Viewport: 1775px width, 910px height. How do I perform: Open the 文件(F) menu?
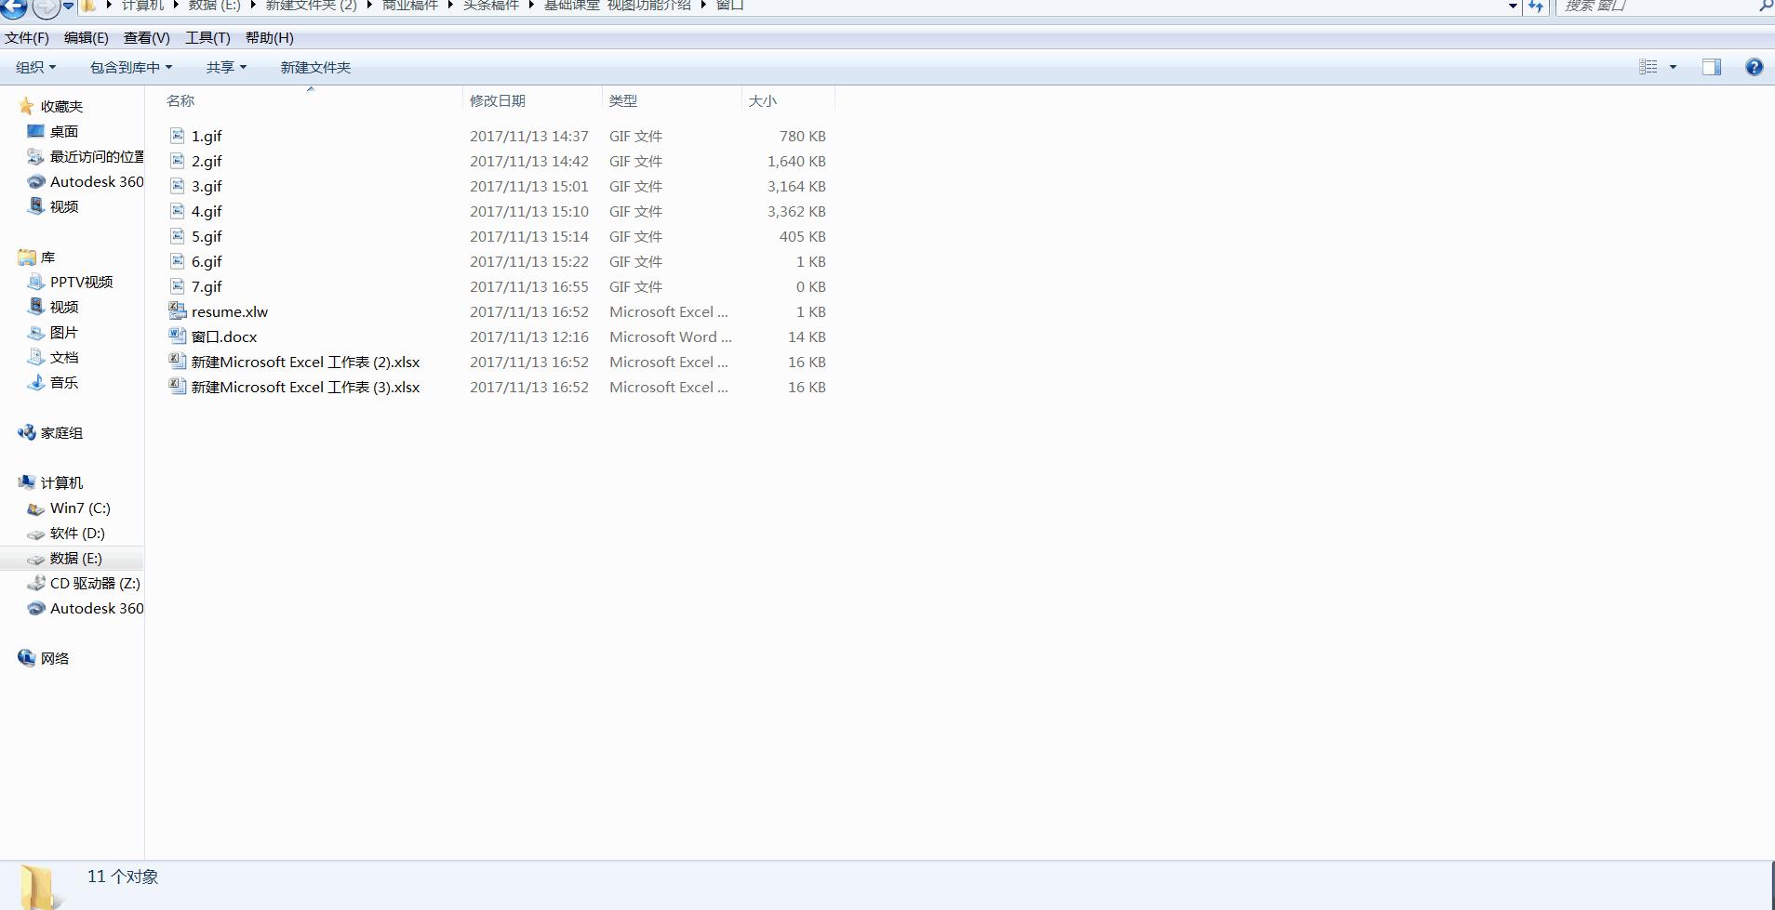click(27, 38)
